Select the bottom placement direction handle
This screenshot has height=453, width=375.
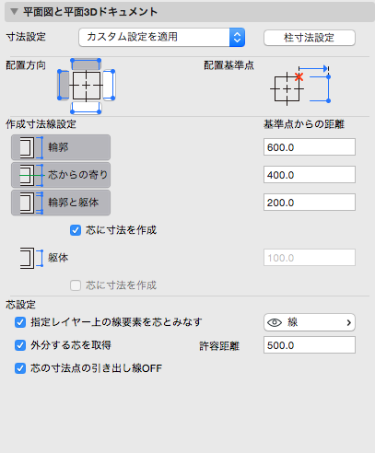(x=86, y=108)
